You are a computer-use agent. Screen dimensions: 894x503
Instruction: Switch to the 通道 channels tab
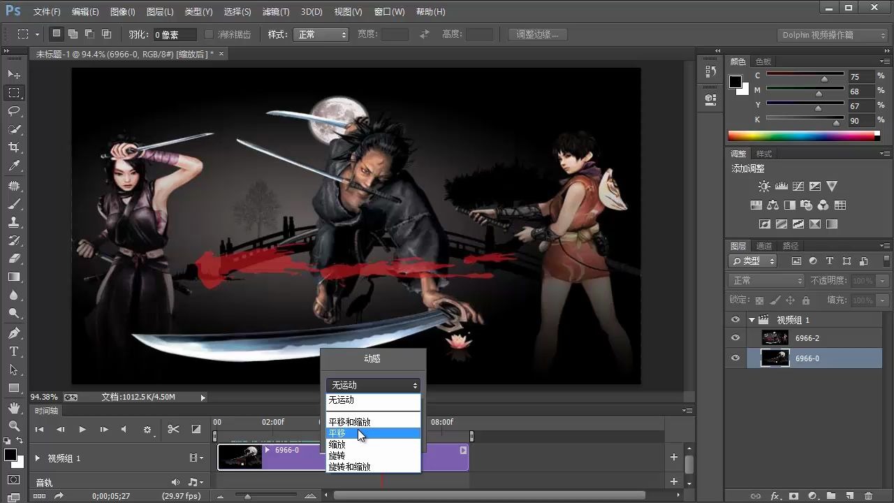tap(764, 246)
